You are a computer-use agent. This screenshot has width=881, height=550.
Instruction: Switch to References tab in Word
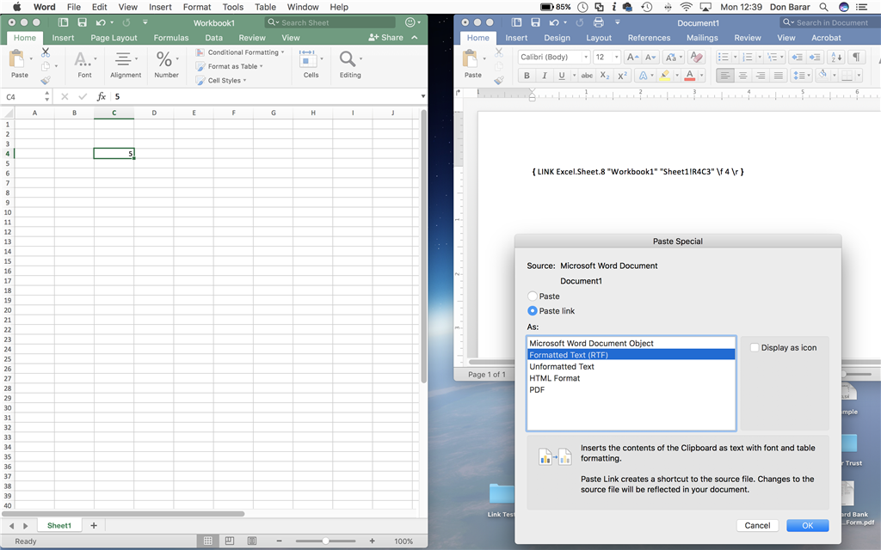point(649,38)
